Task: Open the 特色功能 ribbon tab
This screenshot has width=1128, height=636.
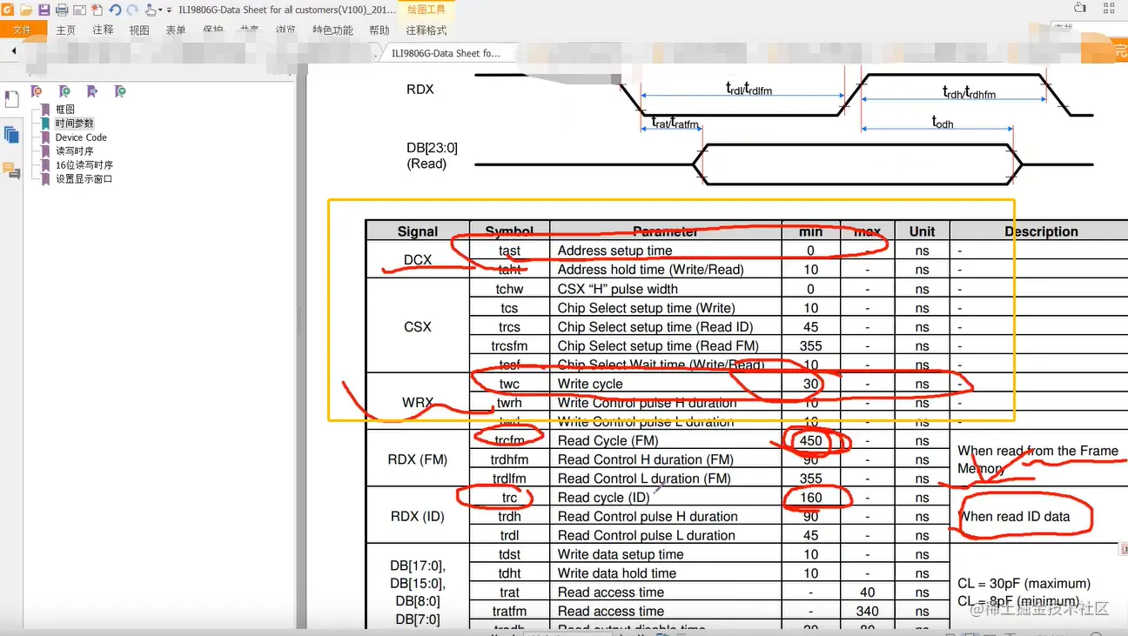Action: (332, 30)
